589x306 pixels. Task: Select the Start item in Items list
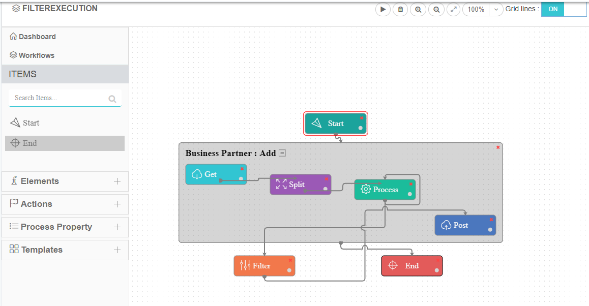tap(31, 123)
